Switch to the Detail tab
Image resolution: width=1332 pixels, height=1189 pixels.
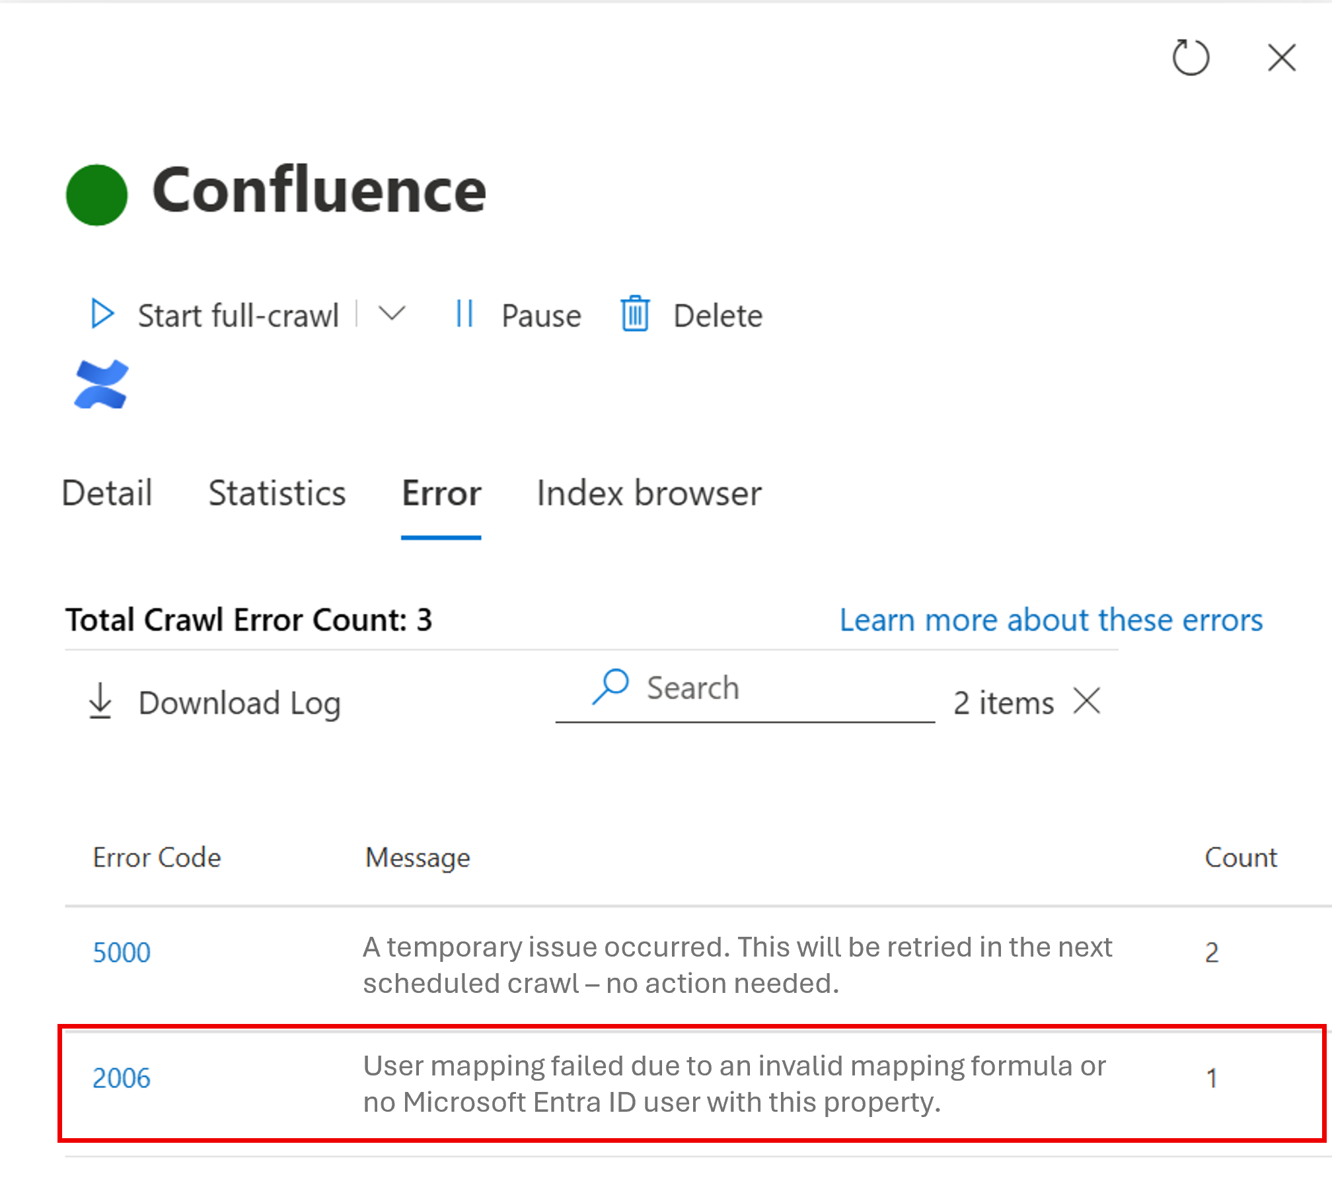pyautogui.click(x=108, y=493)
